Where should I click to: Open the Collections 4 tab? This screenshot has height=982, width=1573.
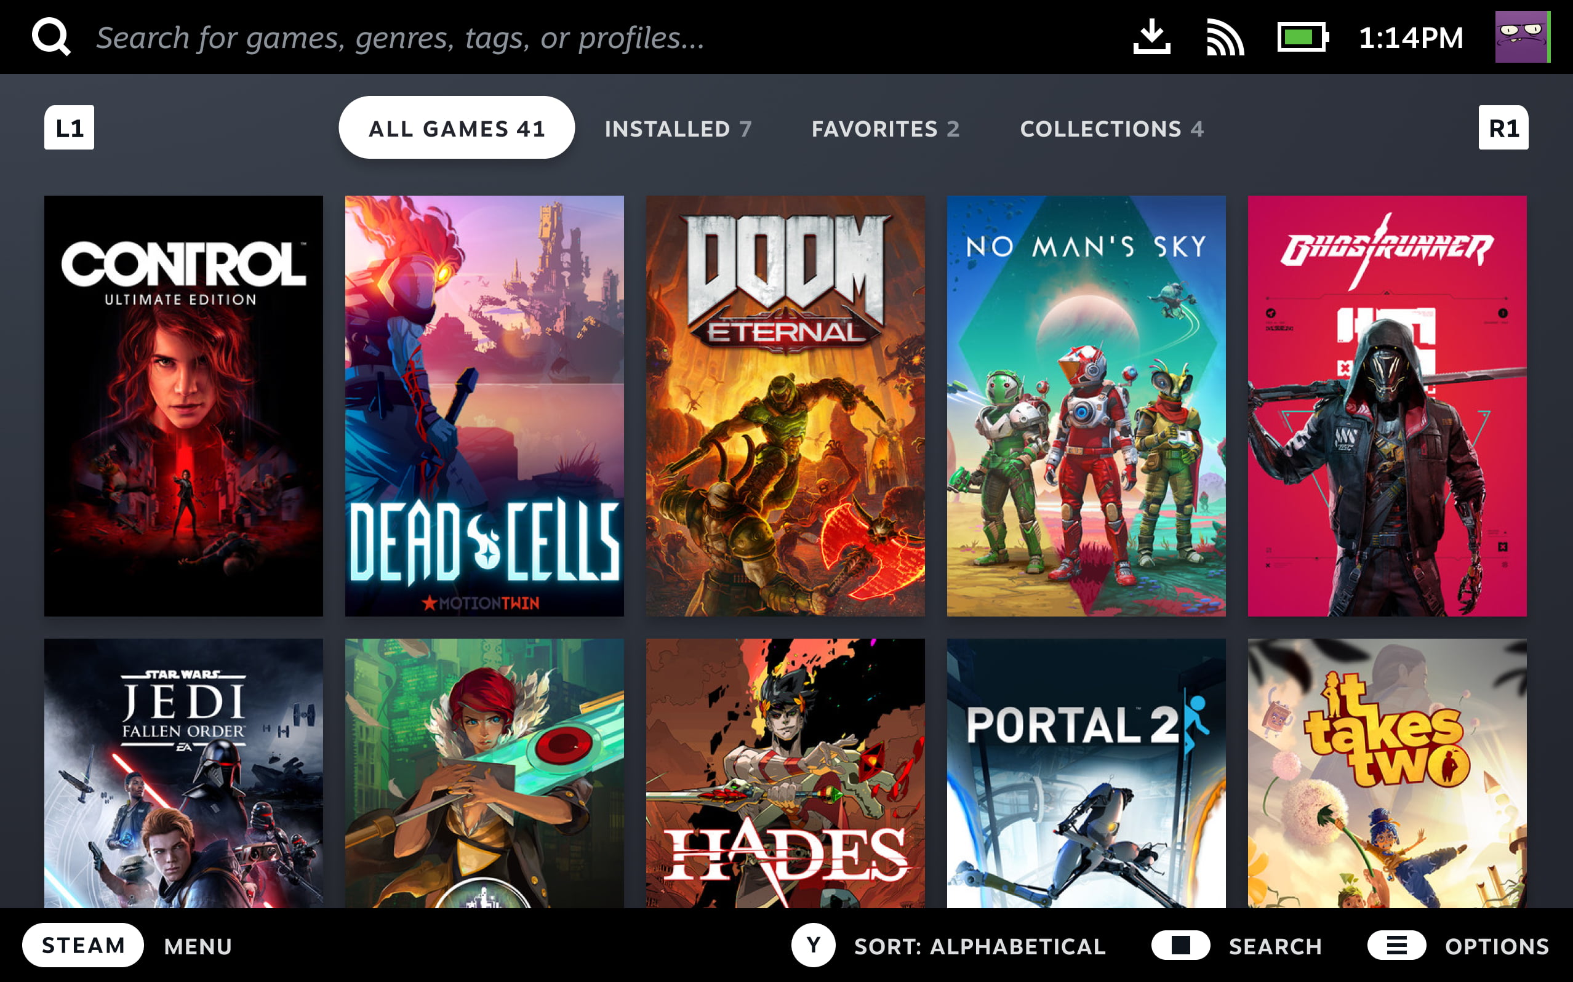point(1112,129)
